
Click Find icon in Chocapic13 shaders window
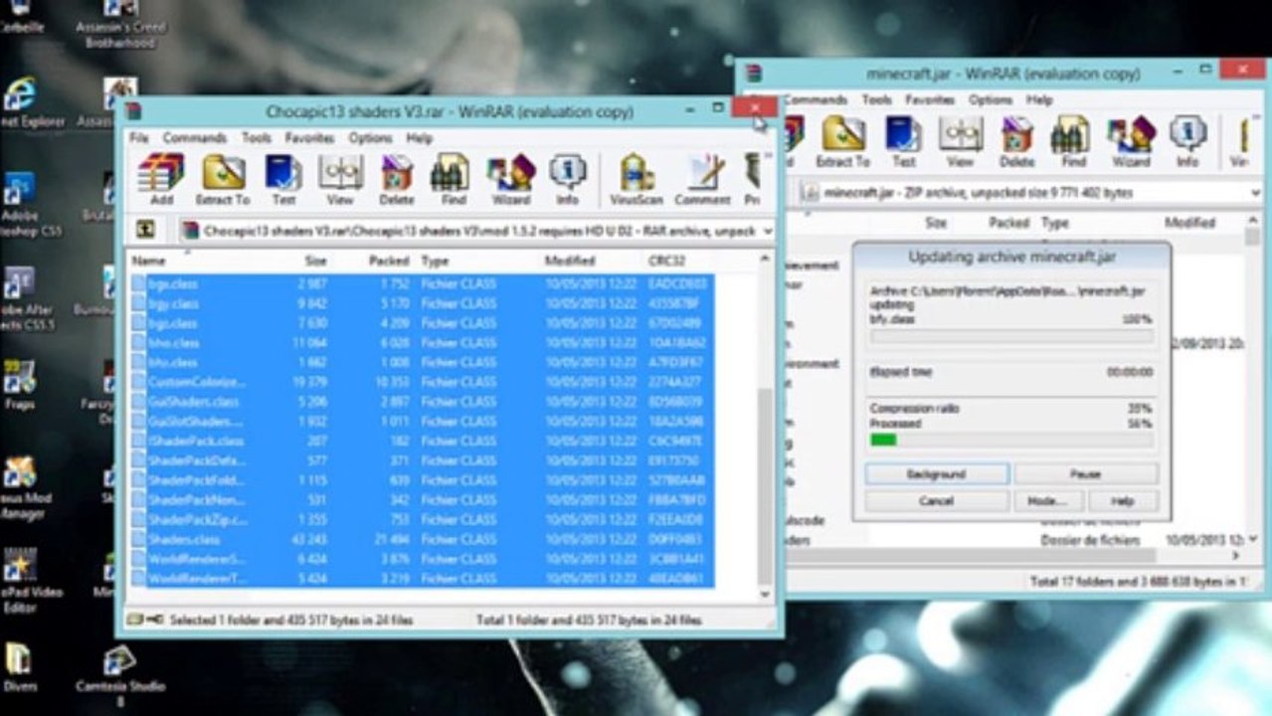click(453, 179)
